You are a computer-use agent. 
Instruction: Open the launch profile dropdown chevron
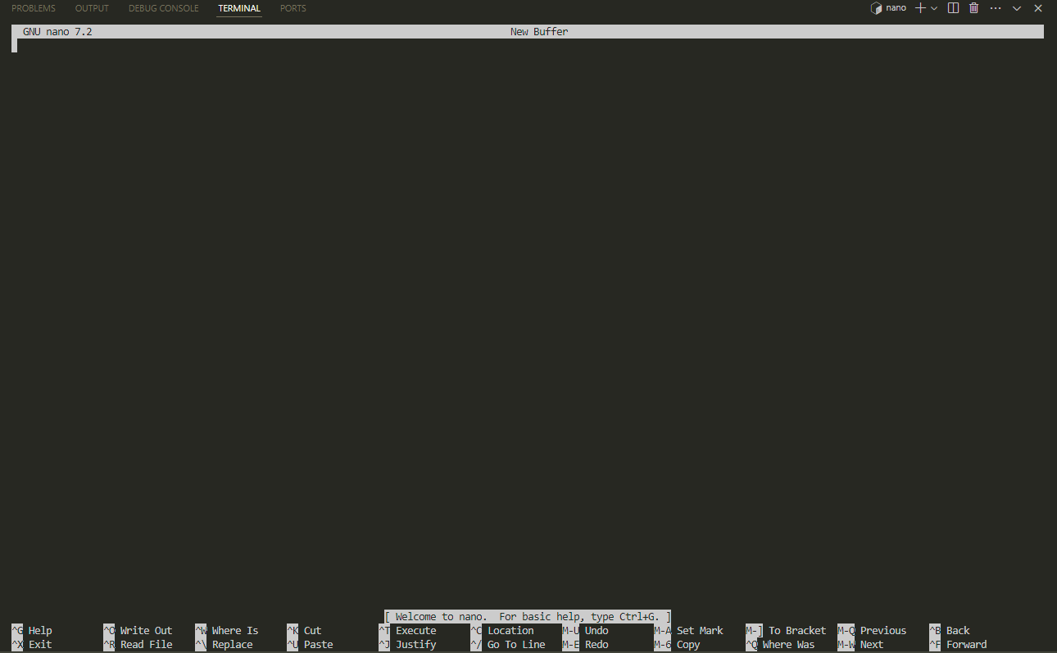[934, 8]
